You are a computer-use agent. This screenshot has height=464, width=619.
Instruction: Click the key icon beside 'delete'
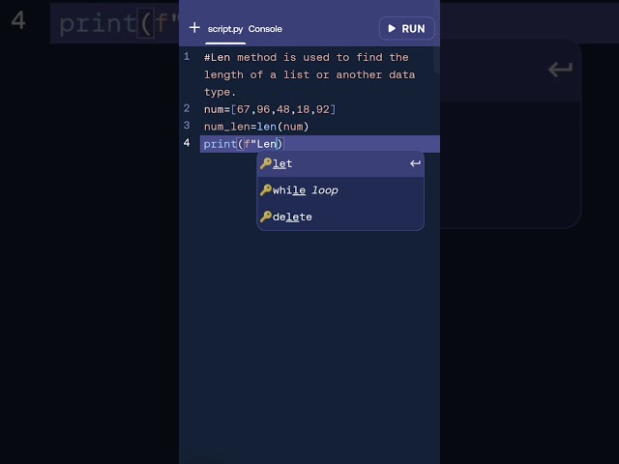click(266, 217)
